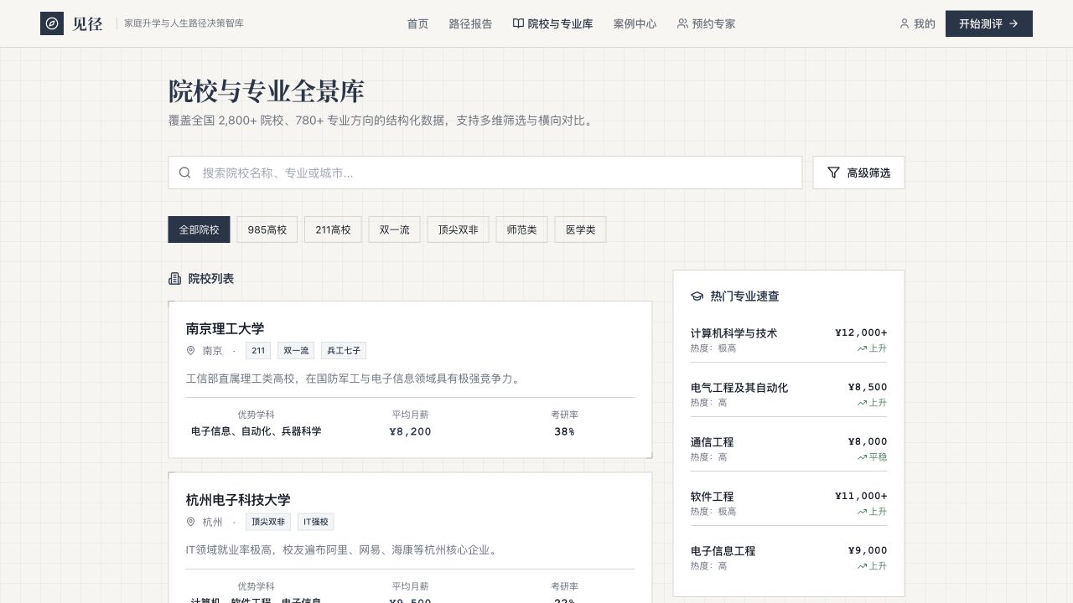Click the book icon beside 院校与专业库
Viewport: 1073px width, 603px height.
(x=518, y=23)
